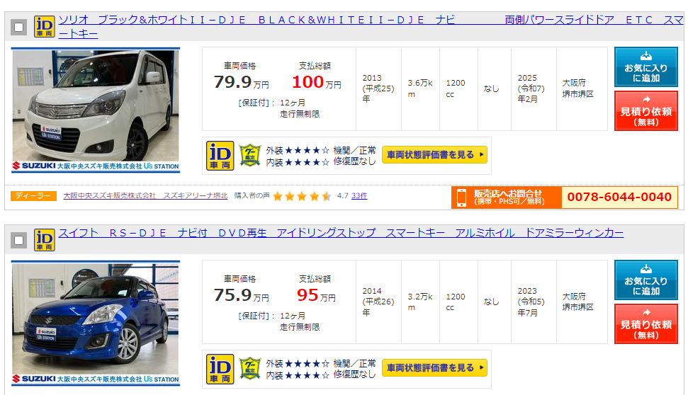The height and width of the screenshot is (395, 688).
Task: Click the ID車両 icon beside the スイフト title
Action: (x=45, y=240)
